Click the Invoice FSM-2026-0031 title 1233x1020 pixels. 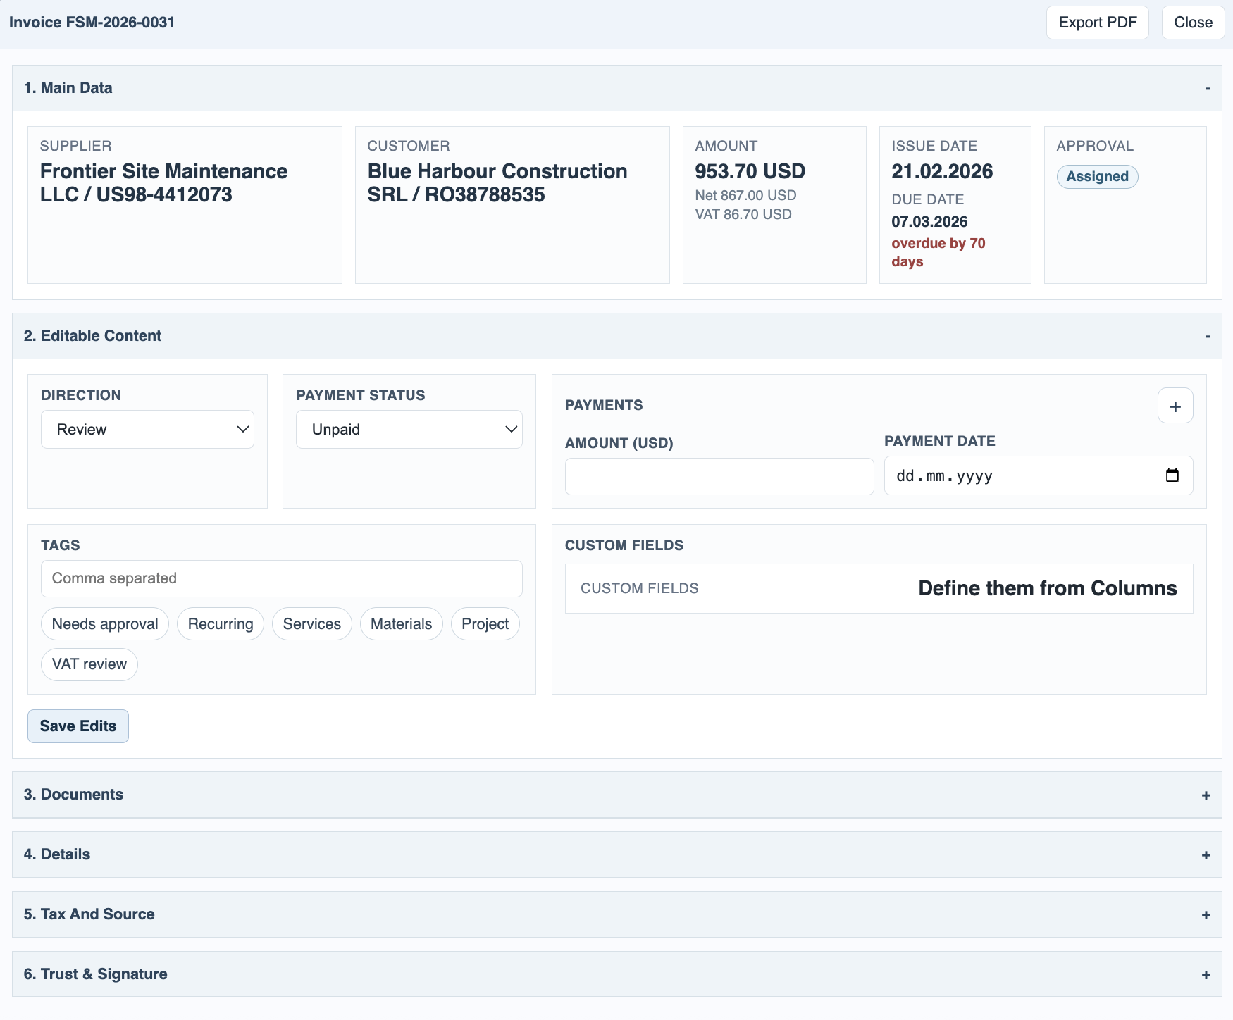[92, 23]
